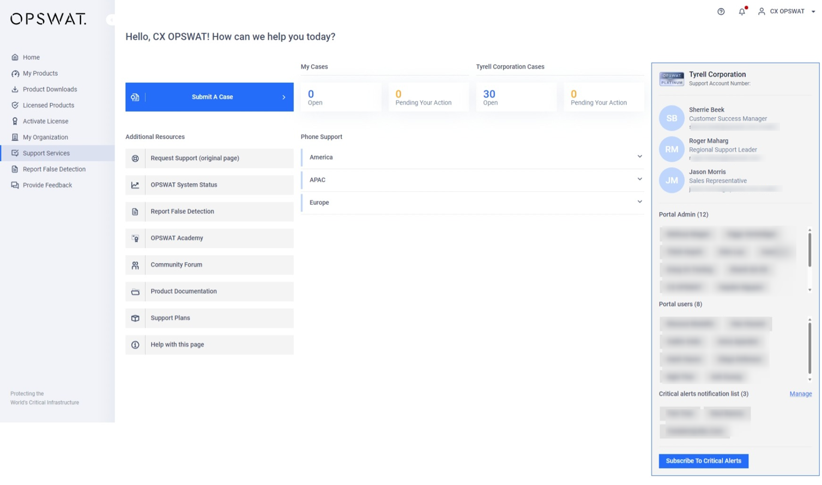Open Product Documentation resource
The width and height of the screenshot is (822, 485).
click(209, 292)
